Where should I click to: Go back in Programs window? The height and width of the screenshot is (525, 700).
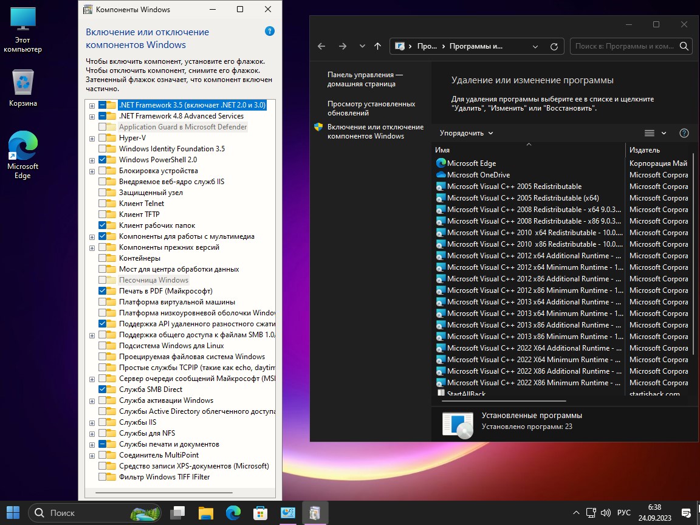point(321,46)
